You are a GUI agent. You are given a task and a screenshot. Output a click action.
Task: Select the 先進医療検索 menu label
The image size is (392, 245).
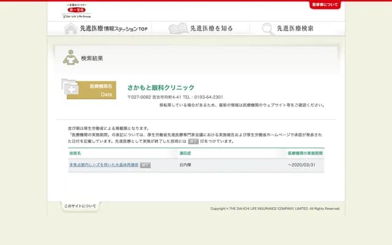point(295,29)
